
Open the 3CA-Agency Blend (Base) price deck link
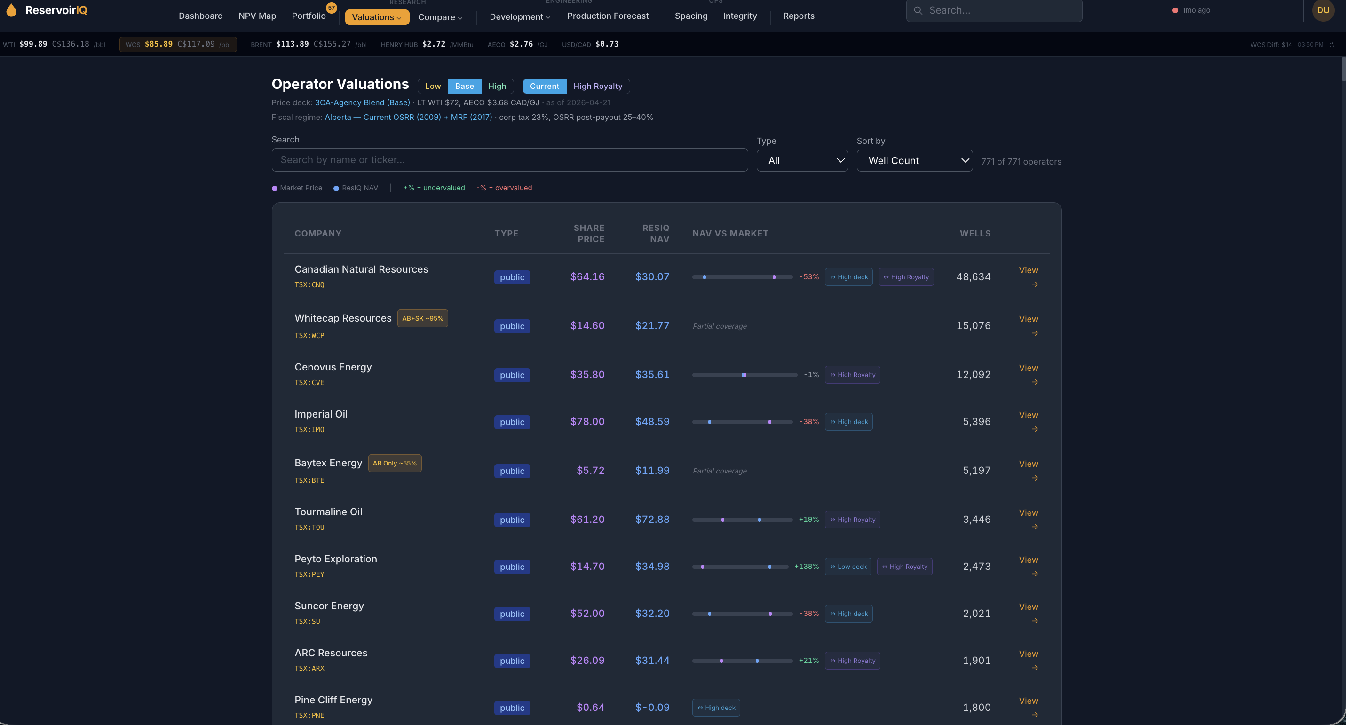(x=362, y=103)
